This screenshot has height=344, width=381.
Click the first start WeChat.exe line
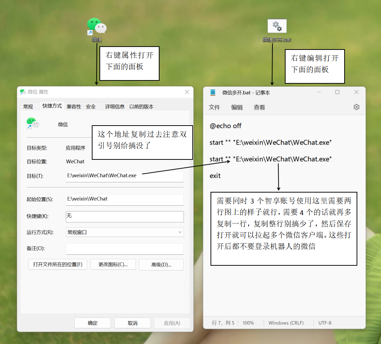point(270,142)
